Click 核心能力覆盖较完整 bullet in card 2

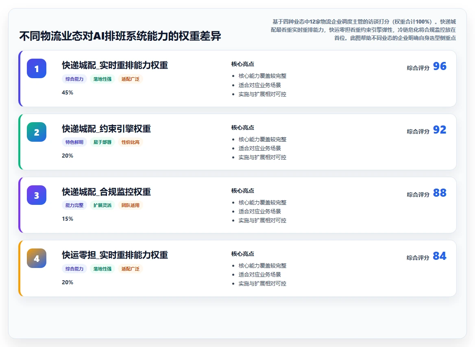pyautogui.click(x=262, y=139)
